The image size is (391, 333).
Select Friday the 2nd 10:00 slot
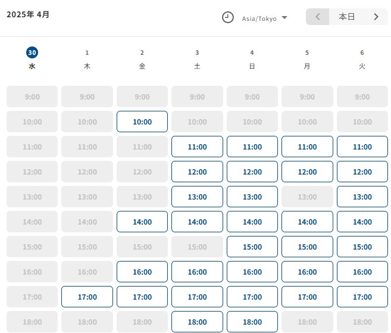click(x=142, y=122)
